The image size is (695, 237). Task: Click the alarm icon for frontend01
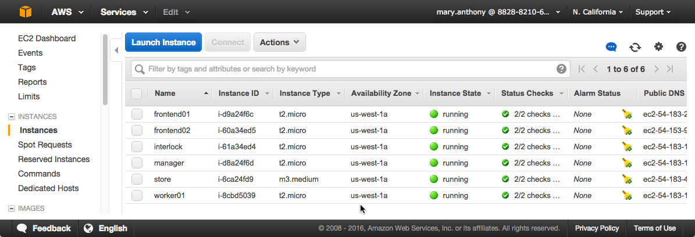627,114
